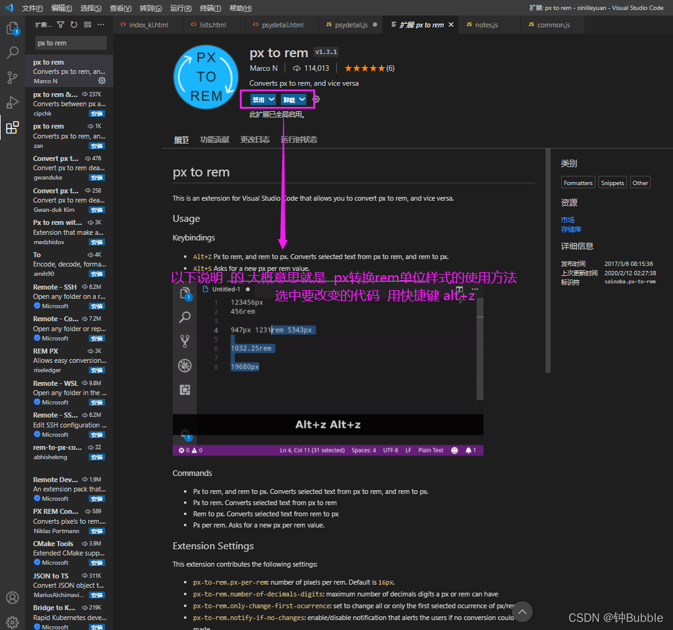
Task: Open the Help menu
Action: [240, 8]
